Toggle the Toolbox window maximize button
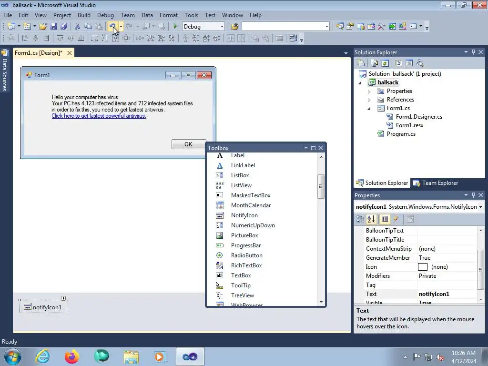Image resolution: width=488 pixels, height=366 pixels. click(314, 148)
